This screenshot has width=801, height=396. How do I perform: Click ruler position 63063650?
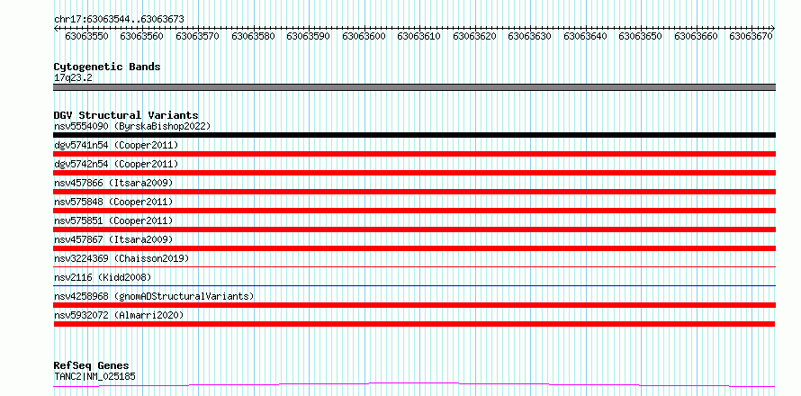click(x=641, y=36)
